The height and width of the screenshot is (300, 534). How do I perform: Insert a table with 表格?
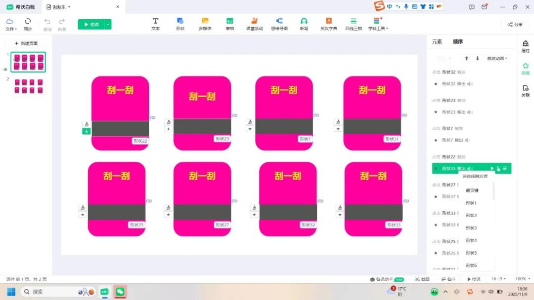pos(229,24)
